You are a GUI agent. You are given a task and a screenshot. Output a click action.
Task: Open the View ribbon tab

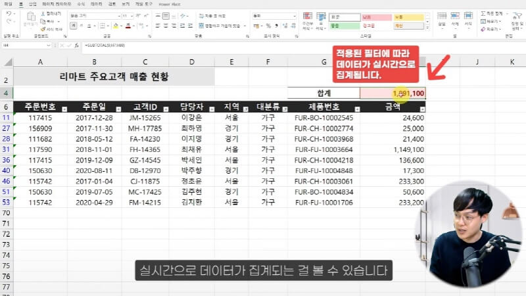126,4
